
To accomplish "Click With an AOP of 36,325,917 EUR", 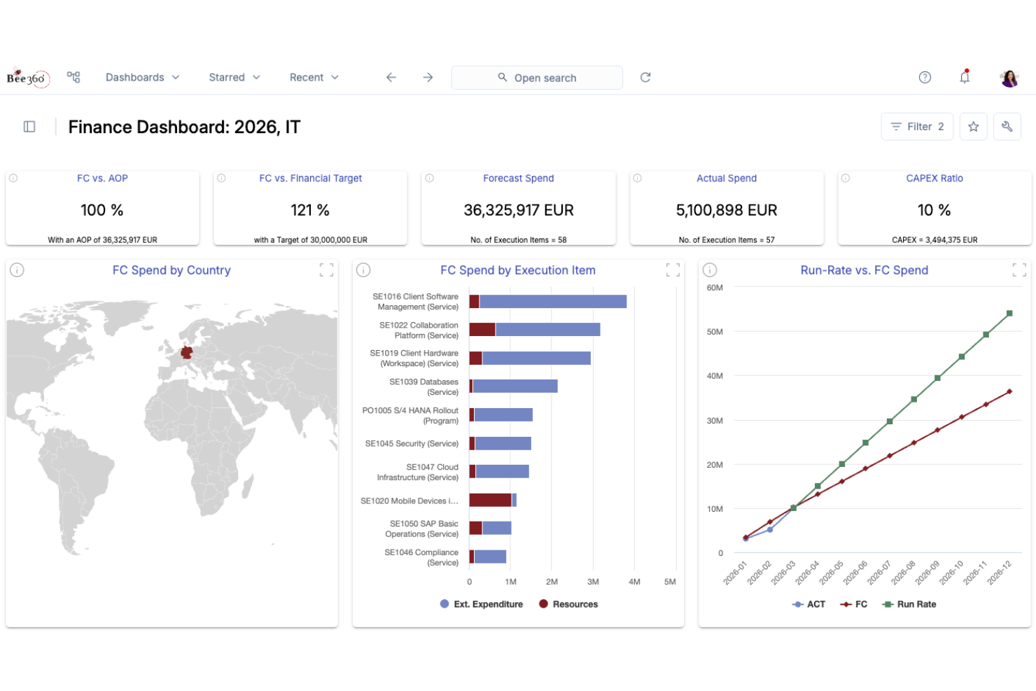I will 102,240.
